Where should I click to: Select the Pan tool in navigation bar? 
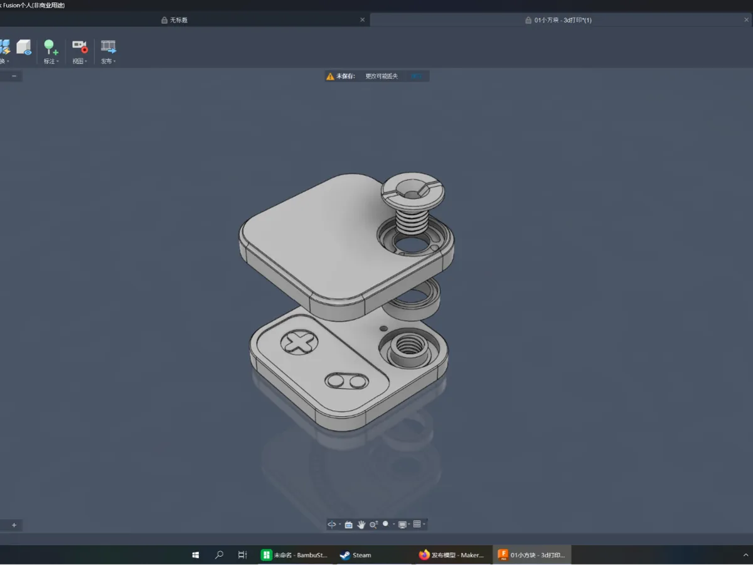(361, 525)
